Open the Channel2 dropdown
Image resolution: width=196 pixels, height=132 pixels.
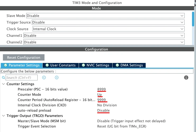pos(104,42)
